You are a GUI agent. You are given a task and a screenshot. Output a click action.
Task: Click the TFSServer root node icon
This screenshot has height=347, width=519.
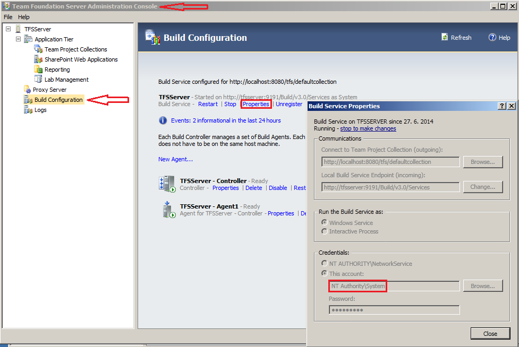[18, 29]
